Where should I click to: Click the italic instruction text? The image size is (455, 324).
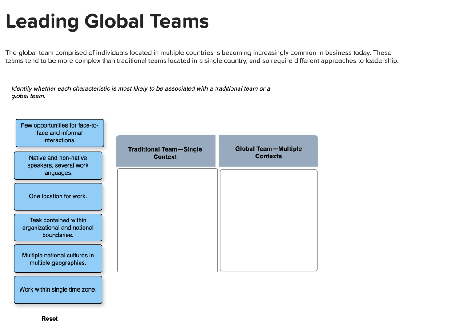pos(141,92)
